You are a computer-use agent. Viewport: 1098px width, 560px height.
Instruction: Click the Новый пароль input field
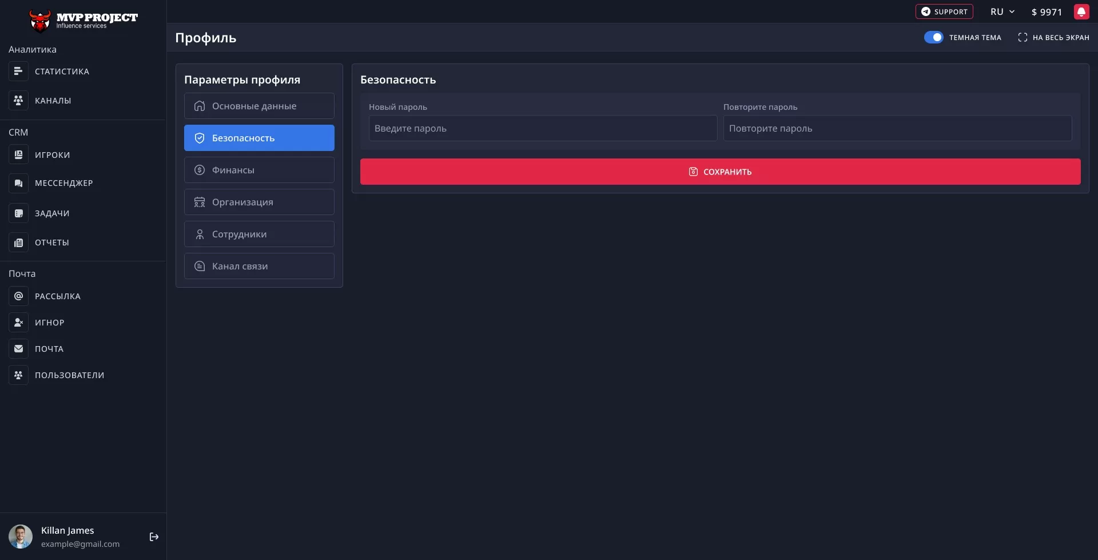pyautogui.click(x=542, y=128)
